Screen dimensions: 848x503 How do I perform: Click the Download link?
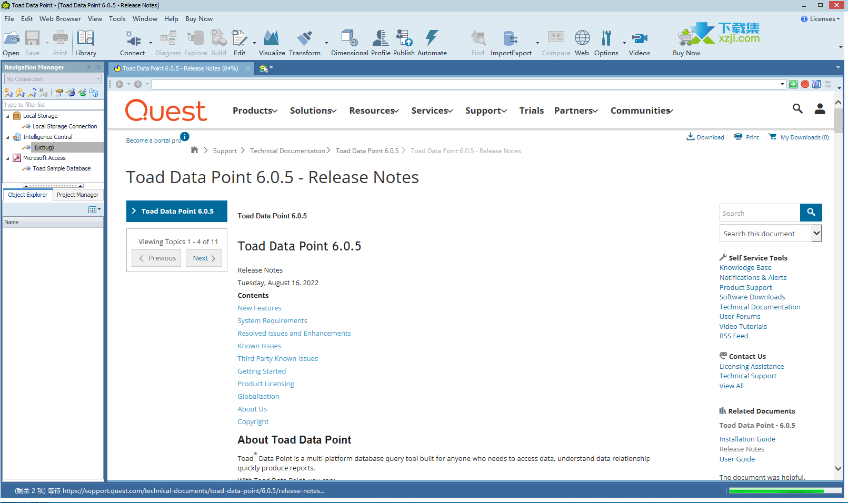click(705, 137)
